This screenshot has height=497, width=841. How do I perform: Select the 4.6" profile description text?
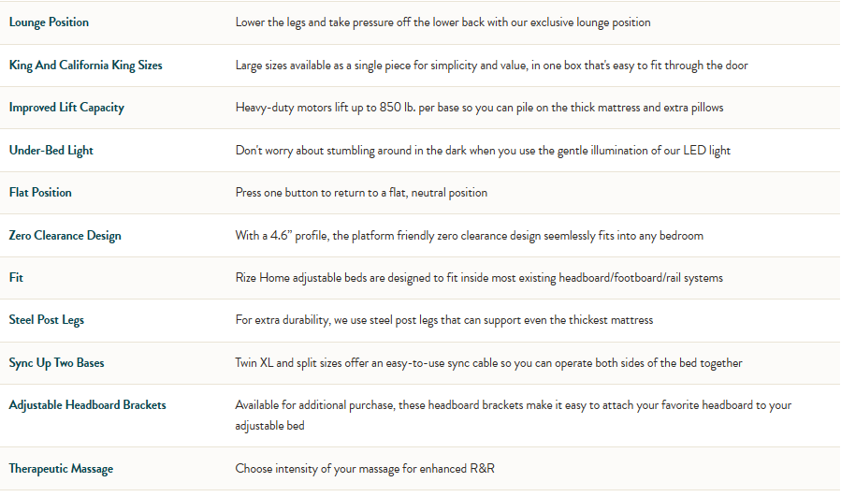(469, 236)
